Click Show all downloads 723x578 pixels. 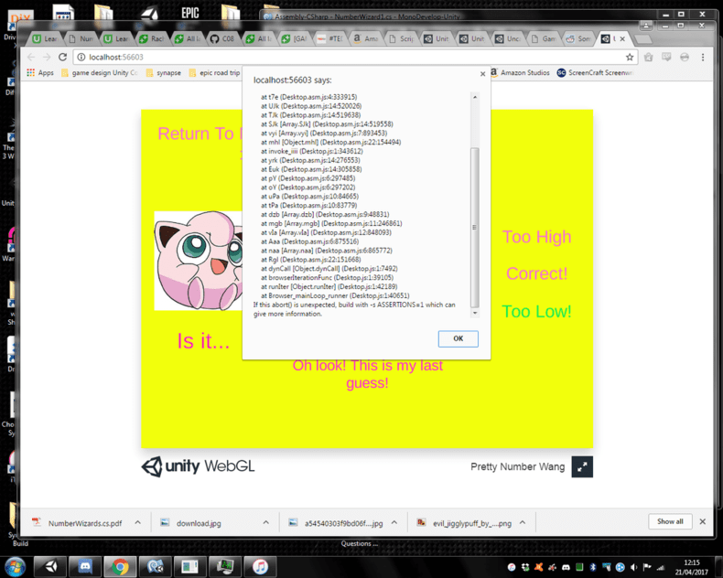pyautogui.click(x=670, y=521)
